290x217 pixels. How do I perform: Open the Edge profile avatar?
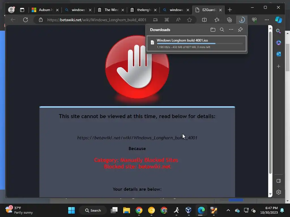click(11, 10)
